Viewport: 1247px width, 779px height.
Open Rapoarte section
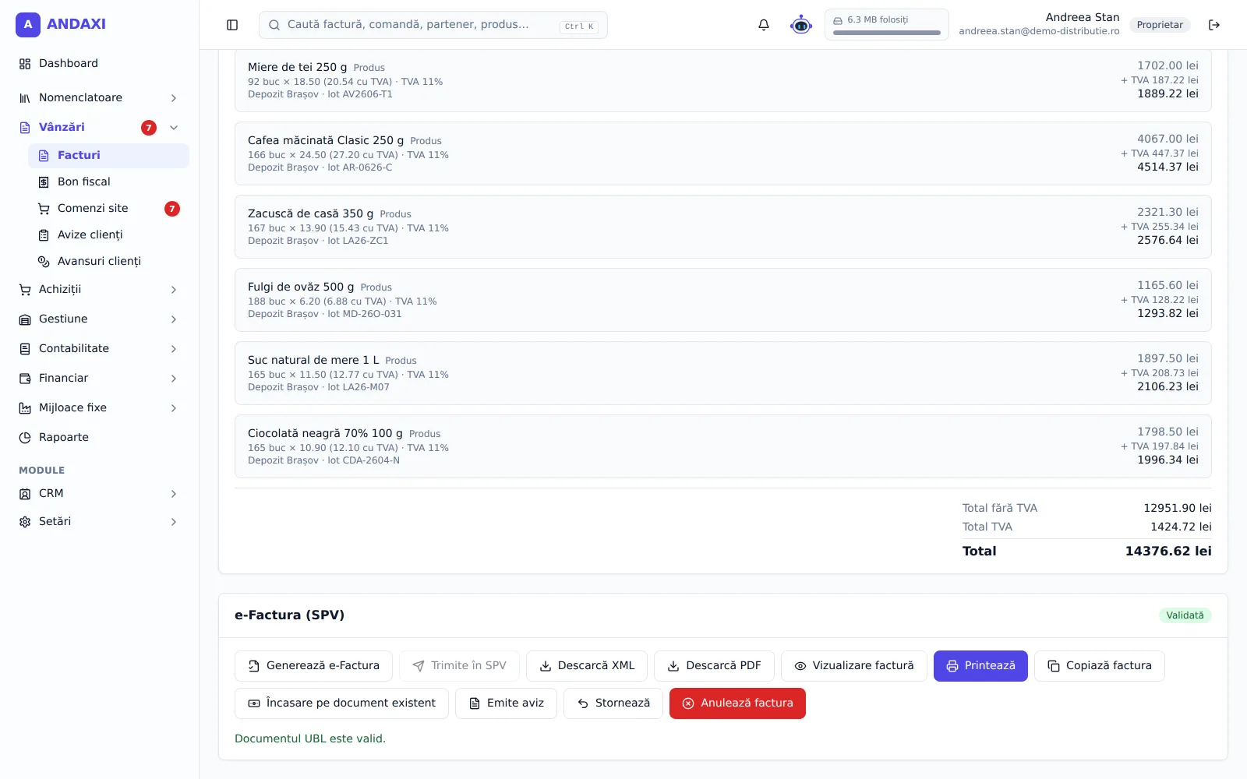[x=100, y=437]
